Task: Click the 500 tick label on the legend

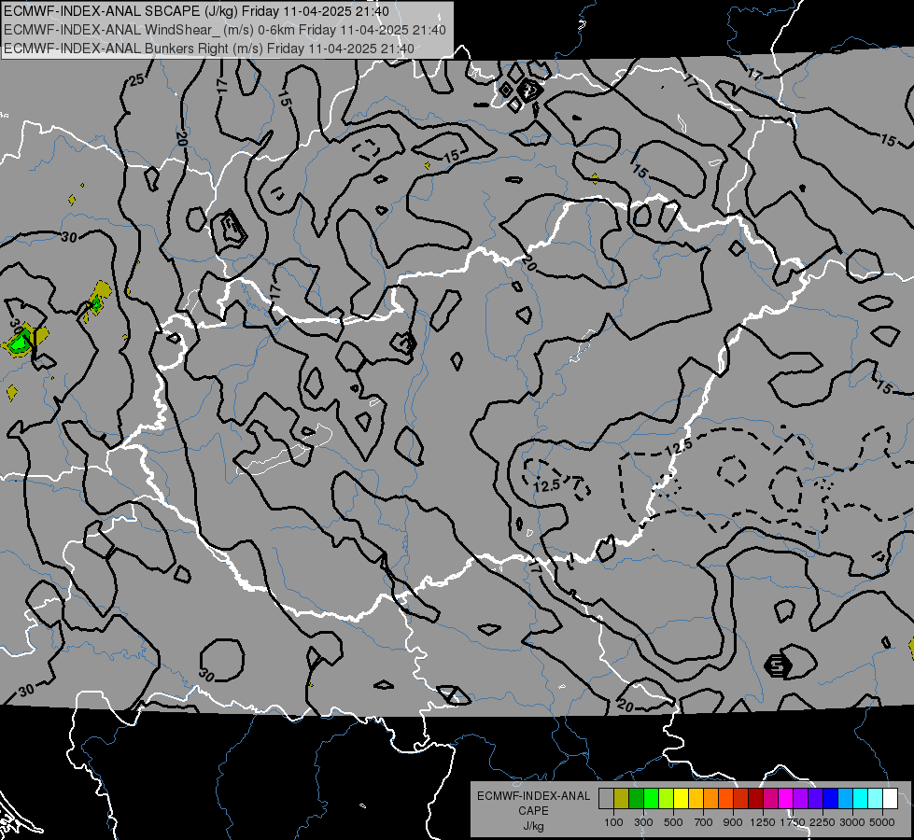Action: [x=673, y=822]
